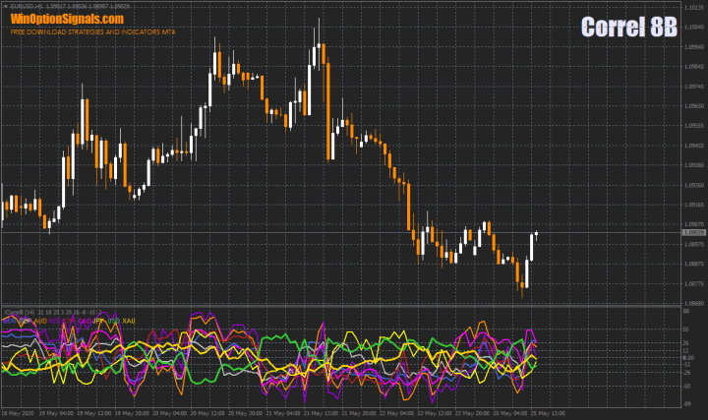
Task: Select the GBP currency legend label
Action: (25, 321)
